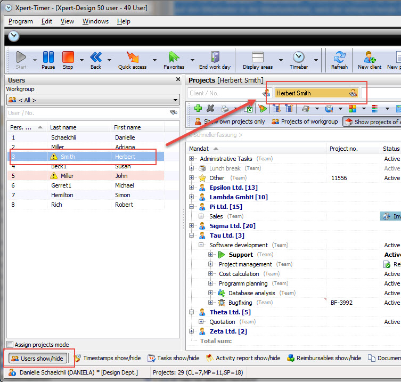Screen dimensions: 401x382
Task: Click the Pause timer icon
Action: (48, 58)
